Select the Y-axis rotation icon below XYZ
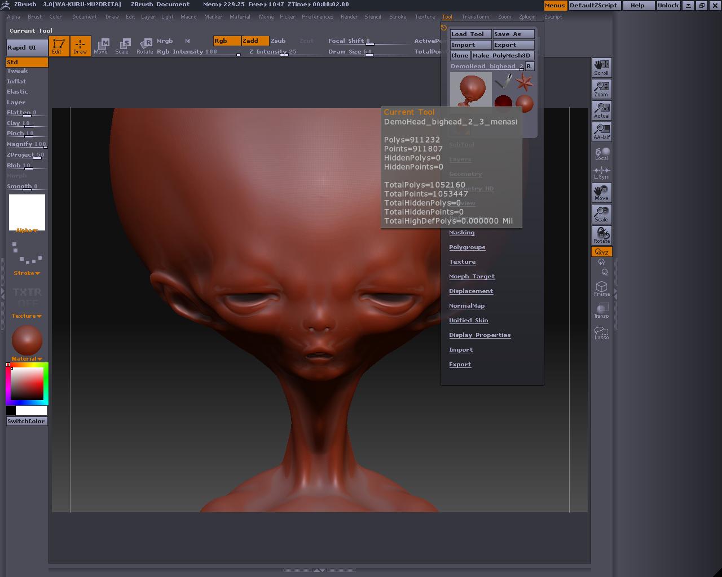 [601, 262]
